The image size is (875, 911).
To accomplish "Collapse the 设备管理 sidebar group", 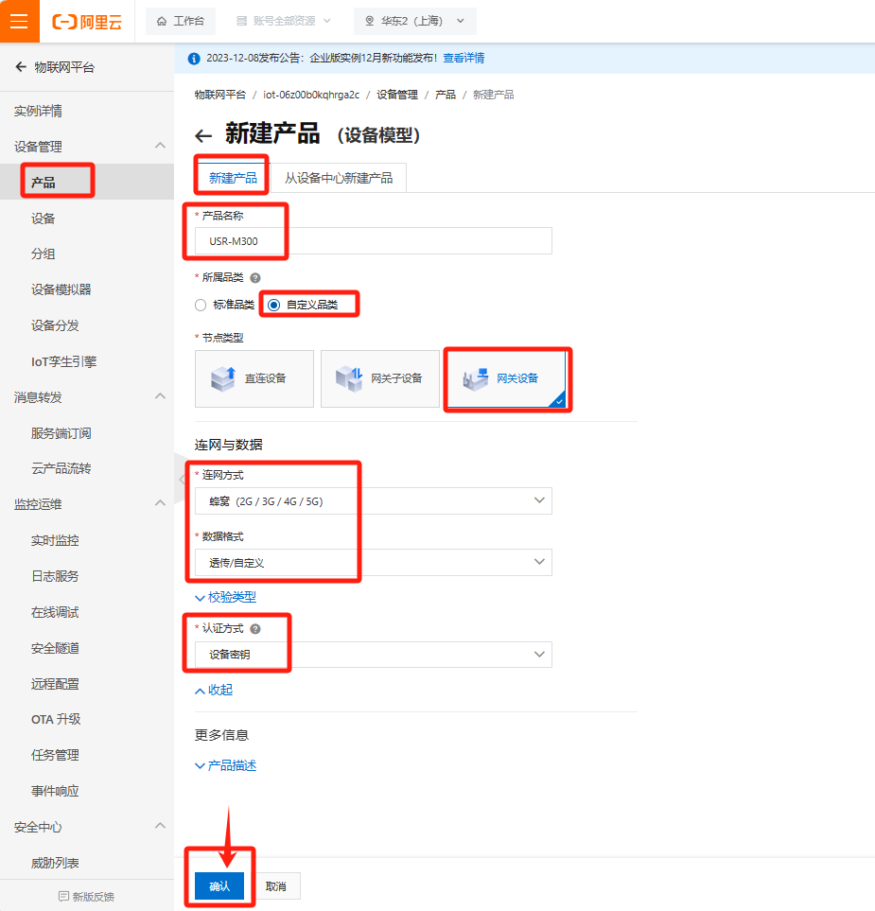I will 160,146.
